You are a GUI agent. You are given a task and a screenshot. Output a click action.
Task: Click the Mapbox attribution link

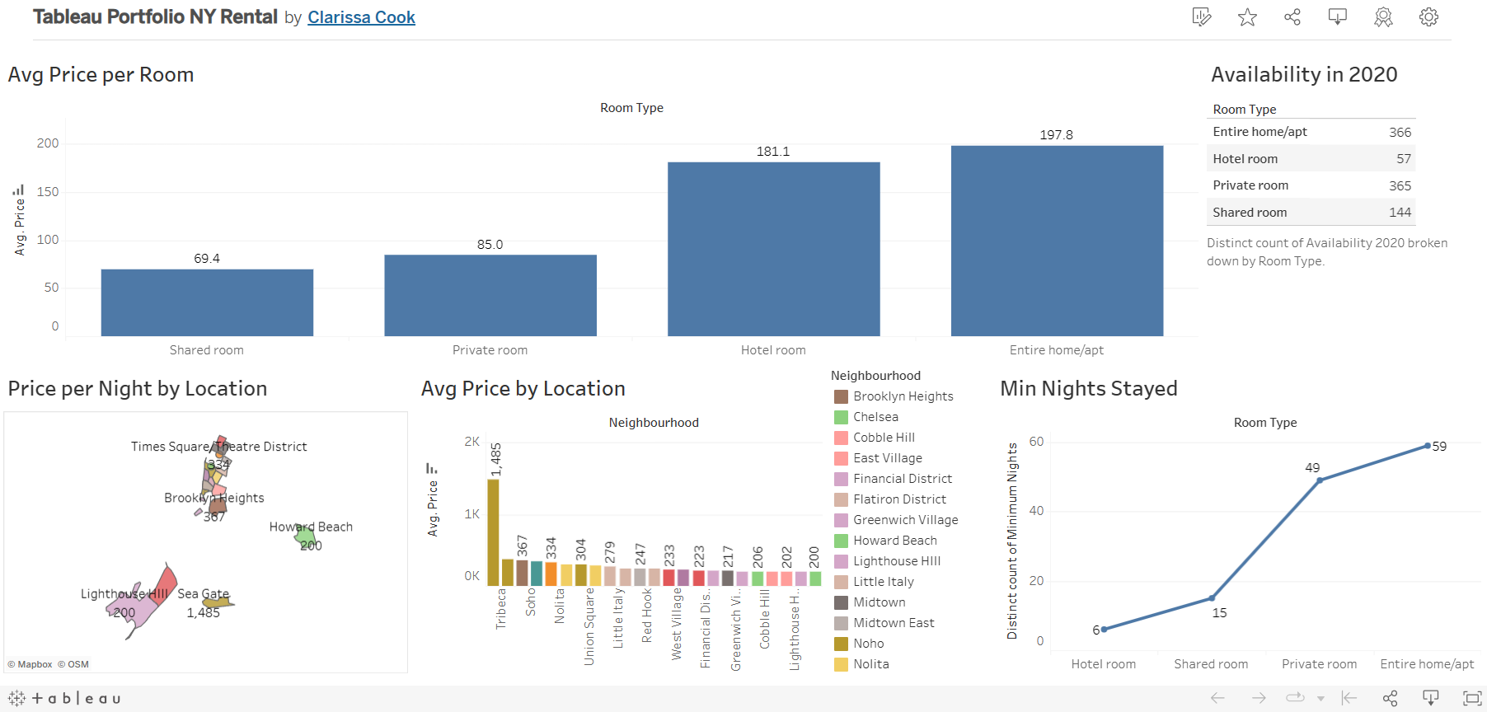click(30, 664)
